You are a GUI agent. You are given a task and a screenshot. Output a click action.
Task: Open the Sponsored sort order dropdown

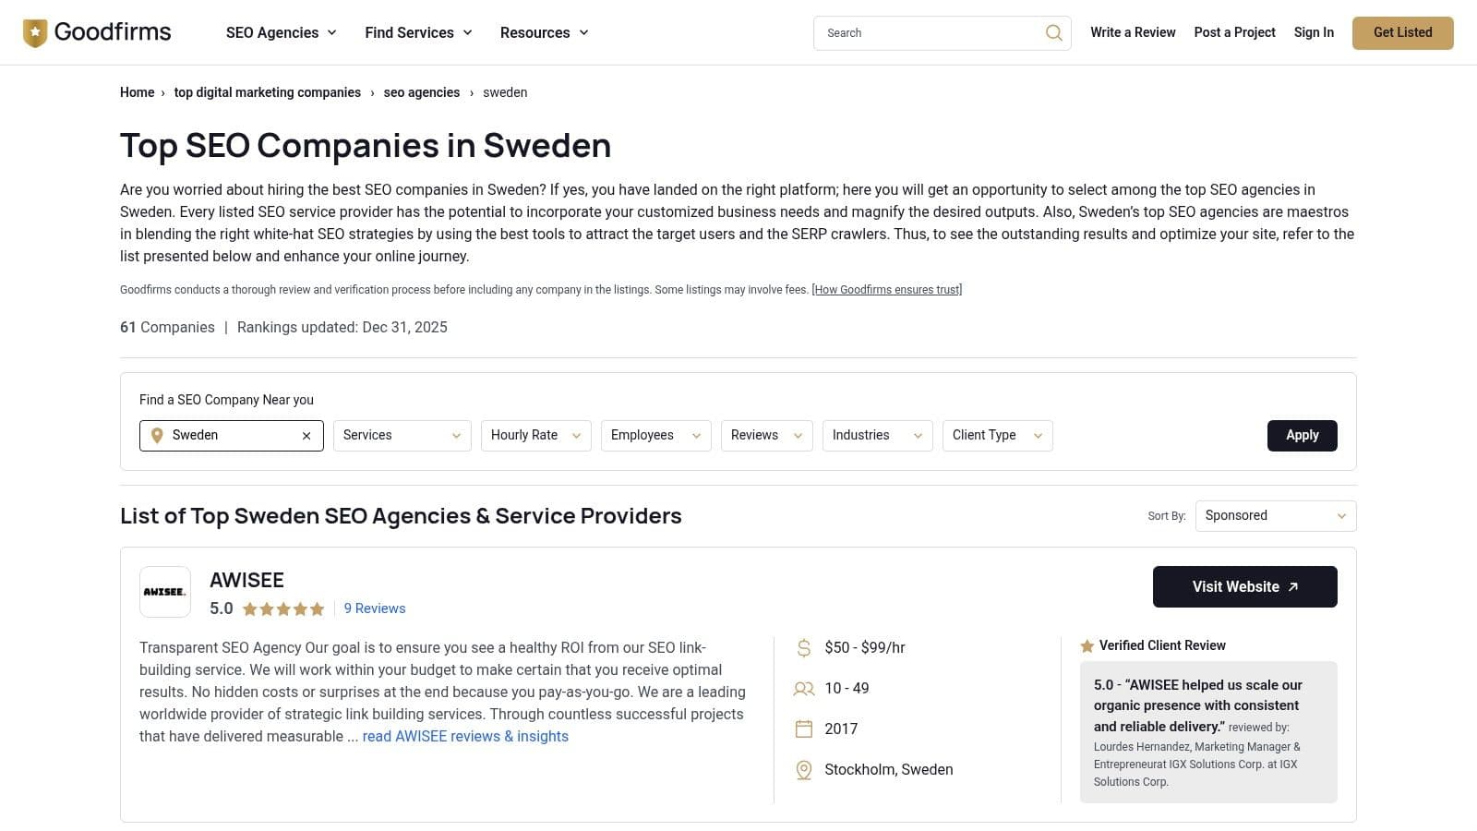[x=1275, y=515]
